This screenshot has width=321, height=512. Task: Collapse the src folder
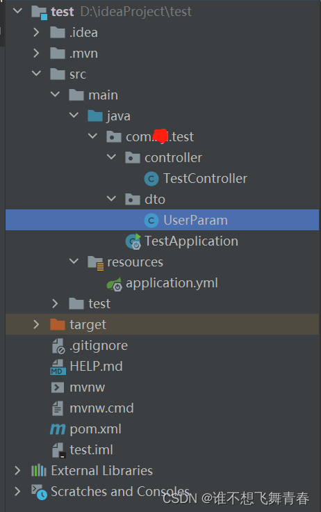pos(36,74)
